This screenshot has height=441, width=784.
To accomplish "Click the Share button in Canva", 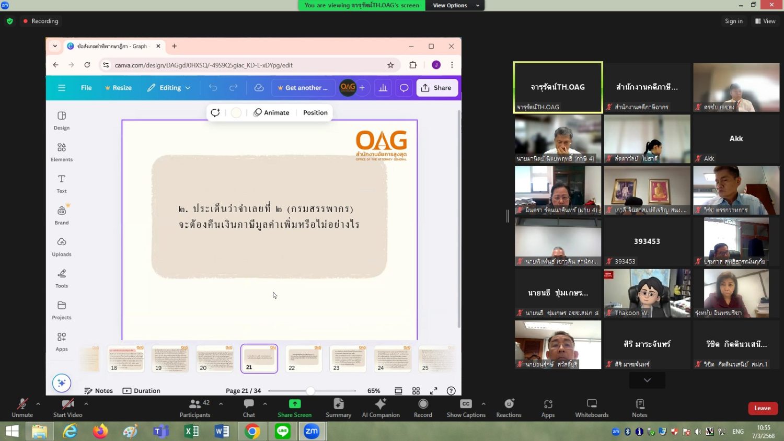I will [436, 88].
